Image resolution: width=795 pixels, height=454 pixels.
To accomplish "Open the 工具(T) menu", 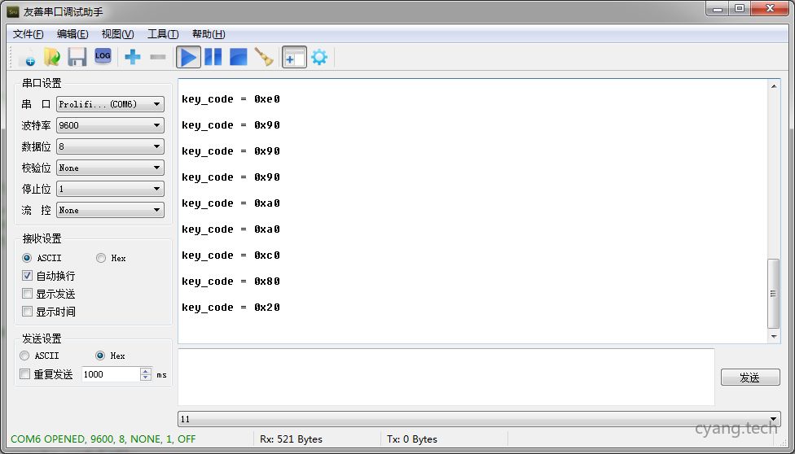I will (162, 34).
